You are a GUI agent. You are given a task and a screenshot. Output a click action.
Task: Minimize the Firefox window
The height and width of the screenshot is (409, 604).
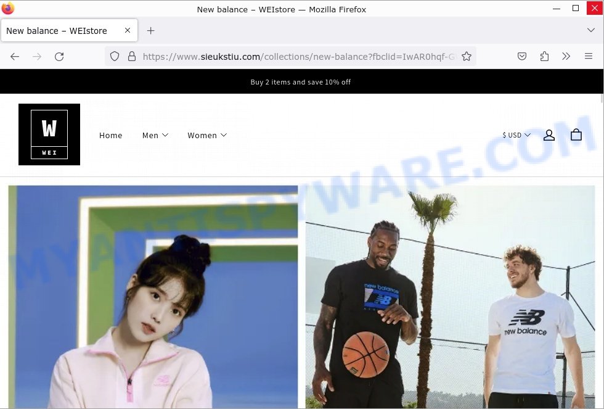[x=557, y=8]
